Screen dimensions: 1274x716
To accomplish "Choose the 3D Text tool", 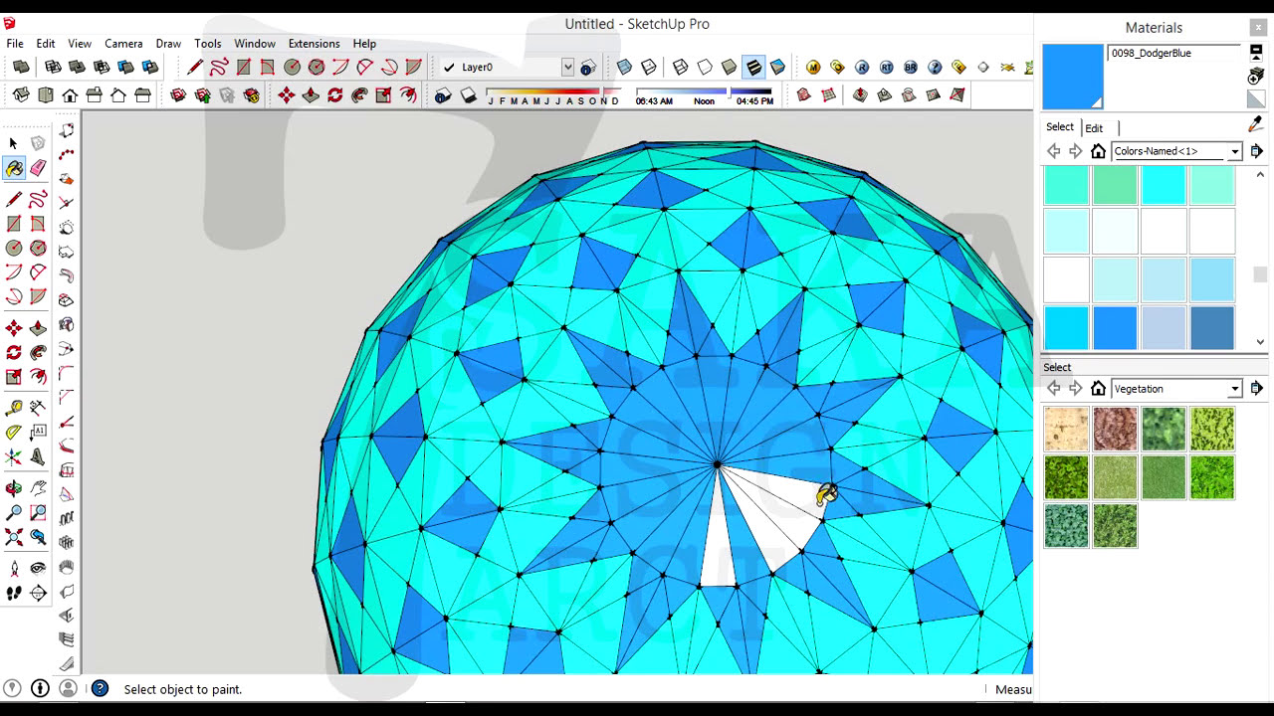I will [x=38, y=457].
